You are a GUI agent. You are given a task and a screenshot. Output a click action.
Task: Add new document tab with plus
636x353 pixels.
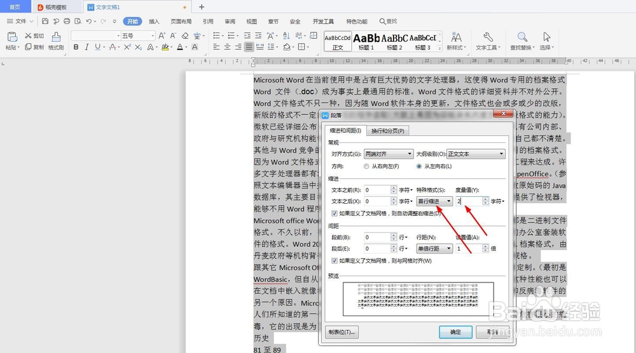click(202, 7)
